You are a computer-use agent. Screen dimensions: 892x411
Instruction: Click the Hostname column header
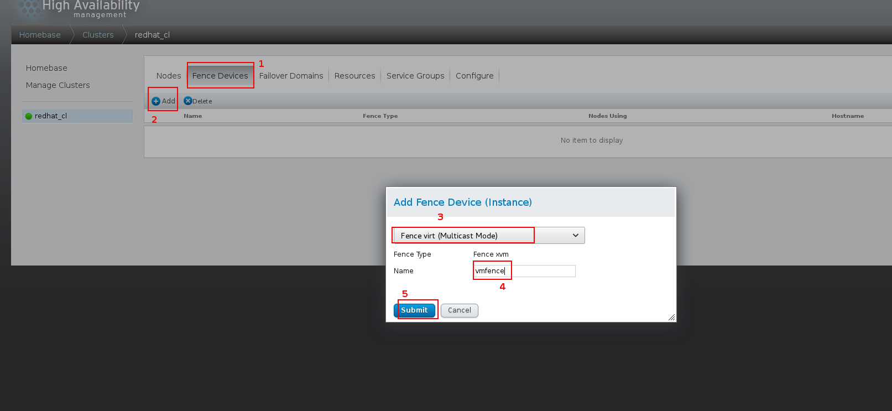tap(847, 116)
